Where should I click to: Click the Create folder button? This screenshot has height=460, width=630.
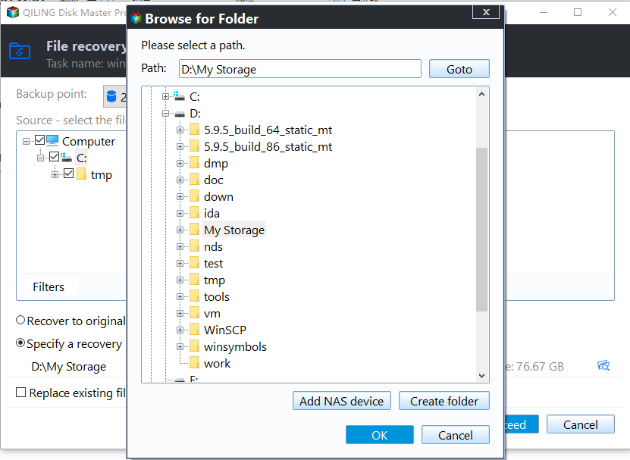point(444,401)
